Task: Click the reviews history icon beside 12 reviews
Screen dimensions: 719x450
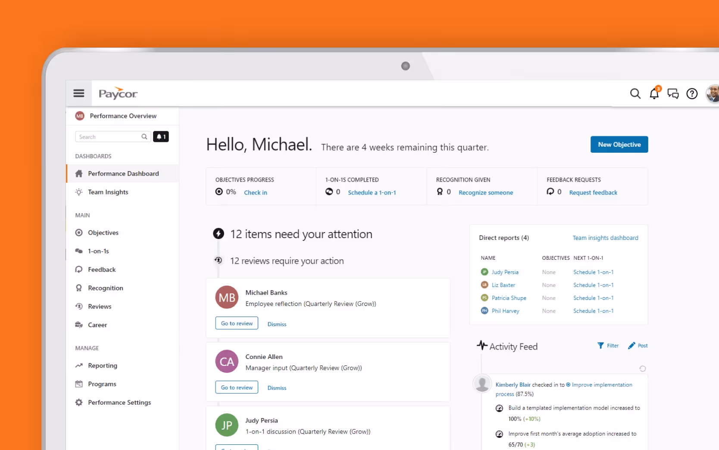Action: (x=218, y=260)
